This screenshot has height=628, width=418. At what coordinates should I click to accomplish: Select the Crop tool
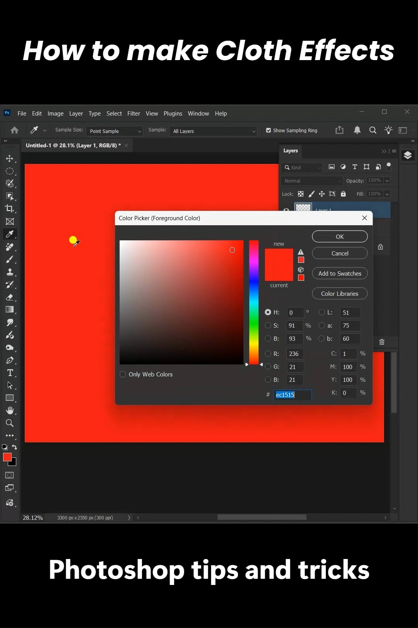click(10, 209)
